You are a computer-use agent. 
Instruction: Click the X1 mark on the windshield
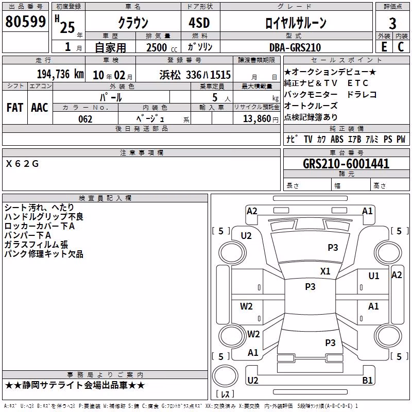325,271
